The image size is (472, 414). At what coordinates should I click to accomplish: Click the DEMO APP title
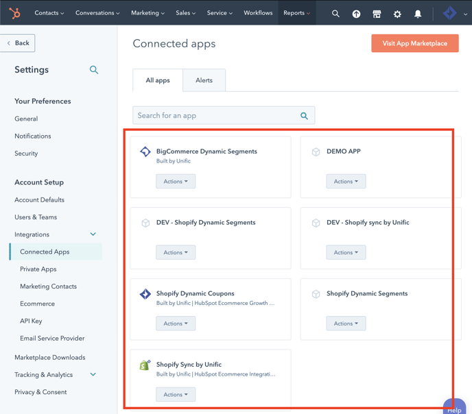click(344, 151)
